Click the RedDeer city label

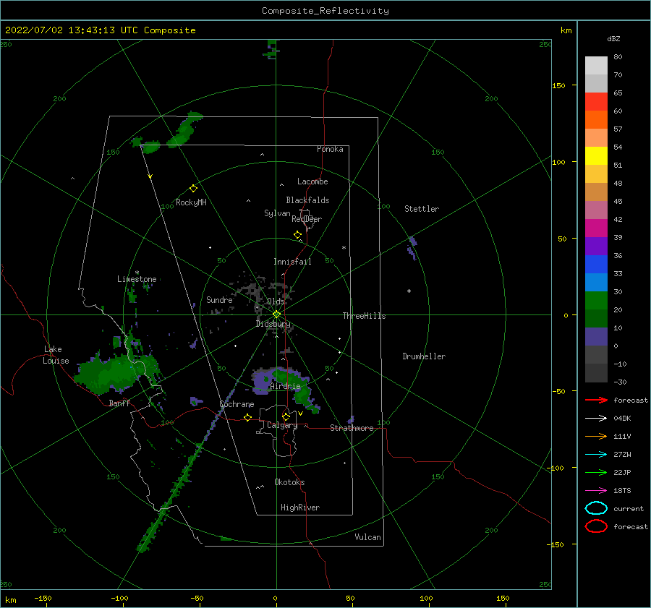[x=307, y=219]
